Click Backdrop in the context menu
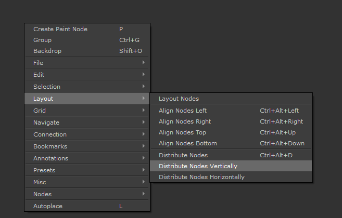 47,51
